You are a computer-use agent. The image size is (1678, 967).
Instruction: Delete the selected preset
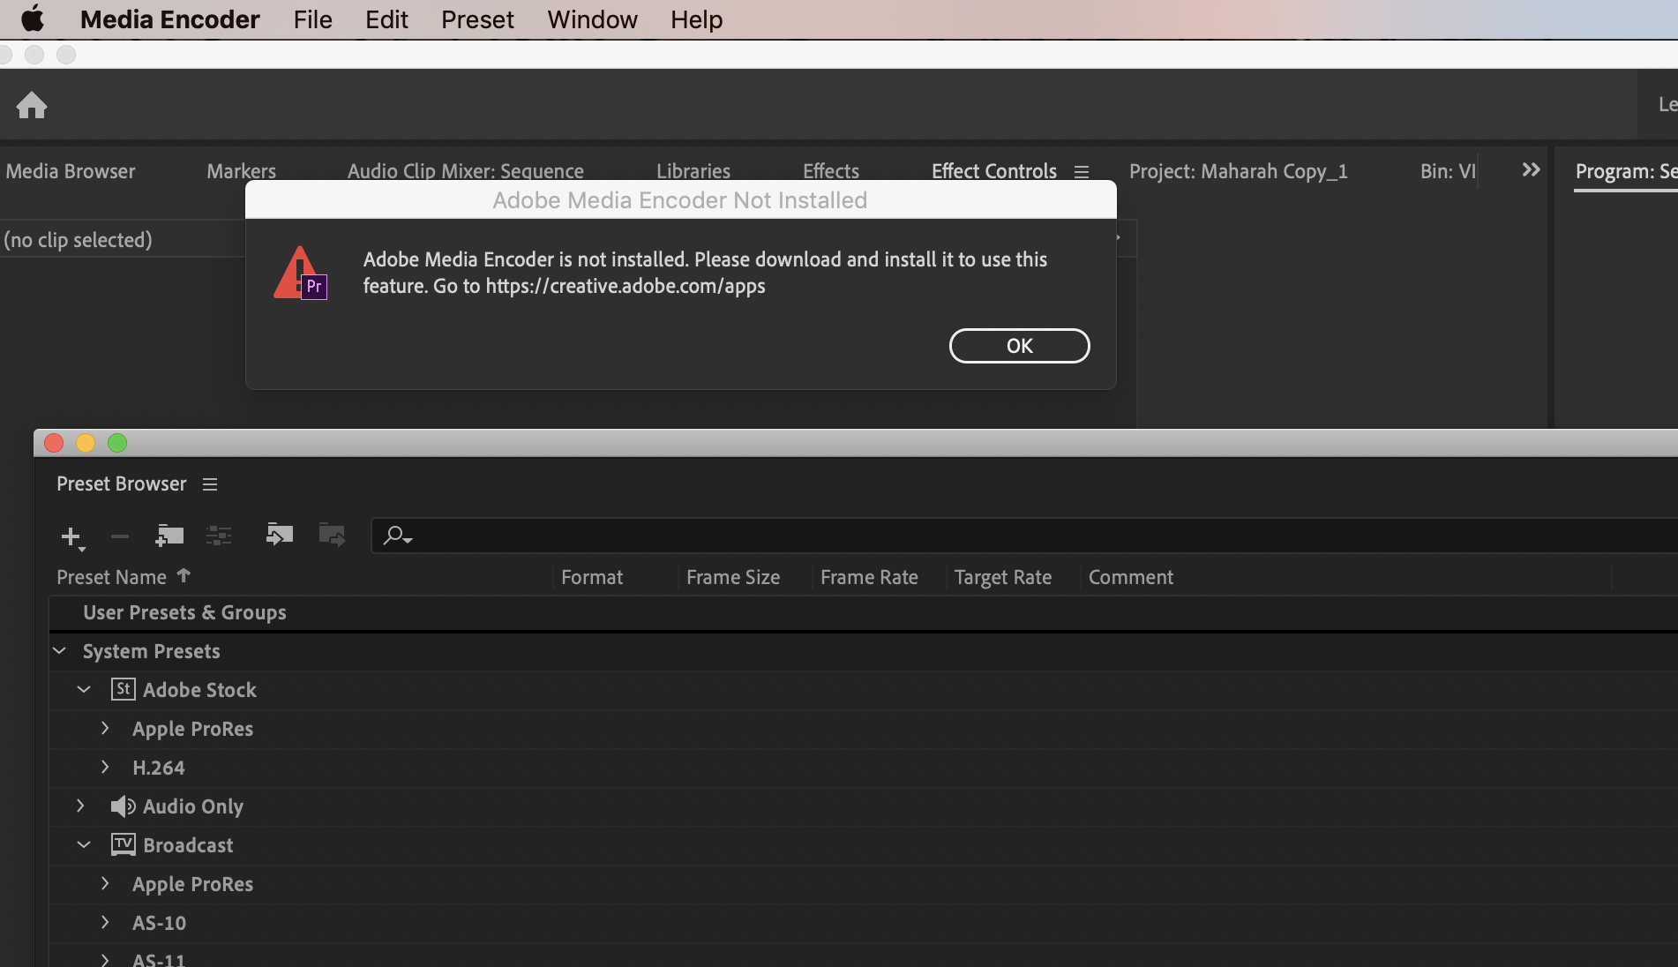[119, 536]
